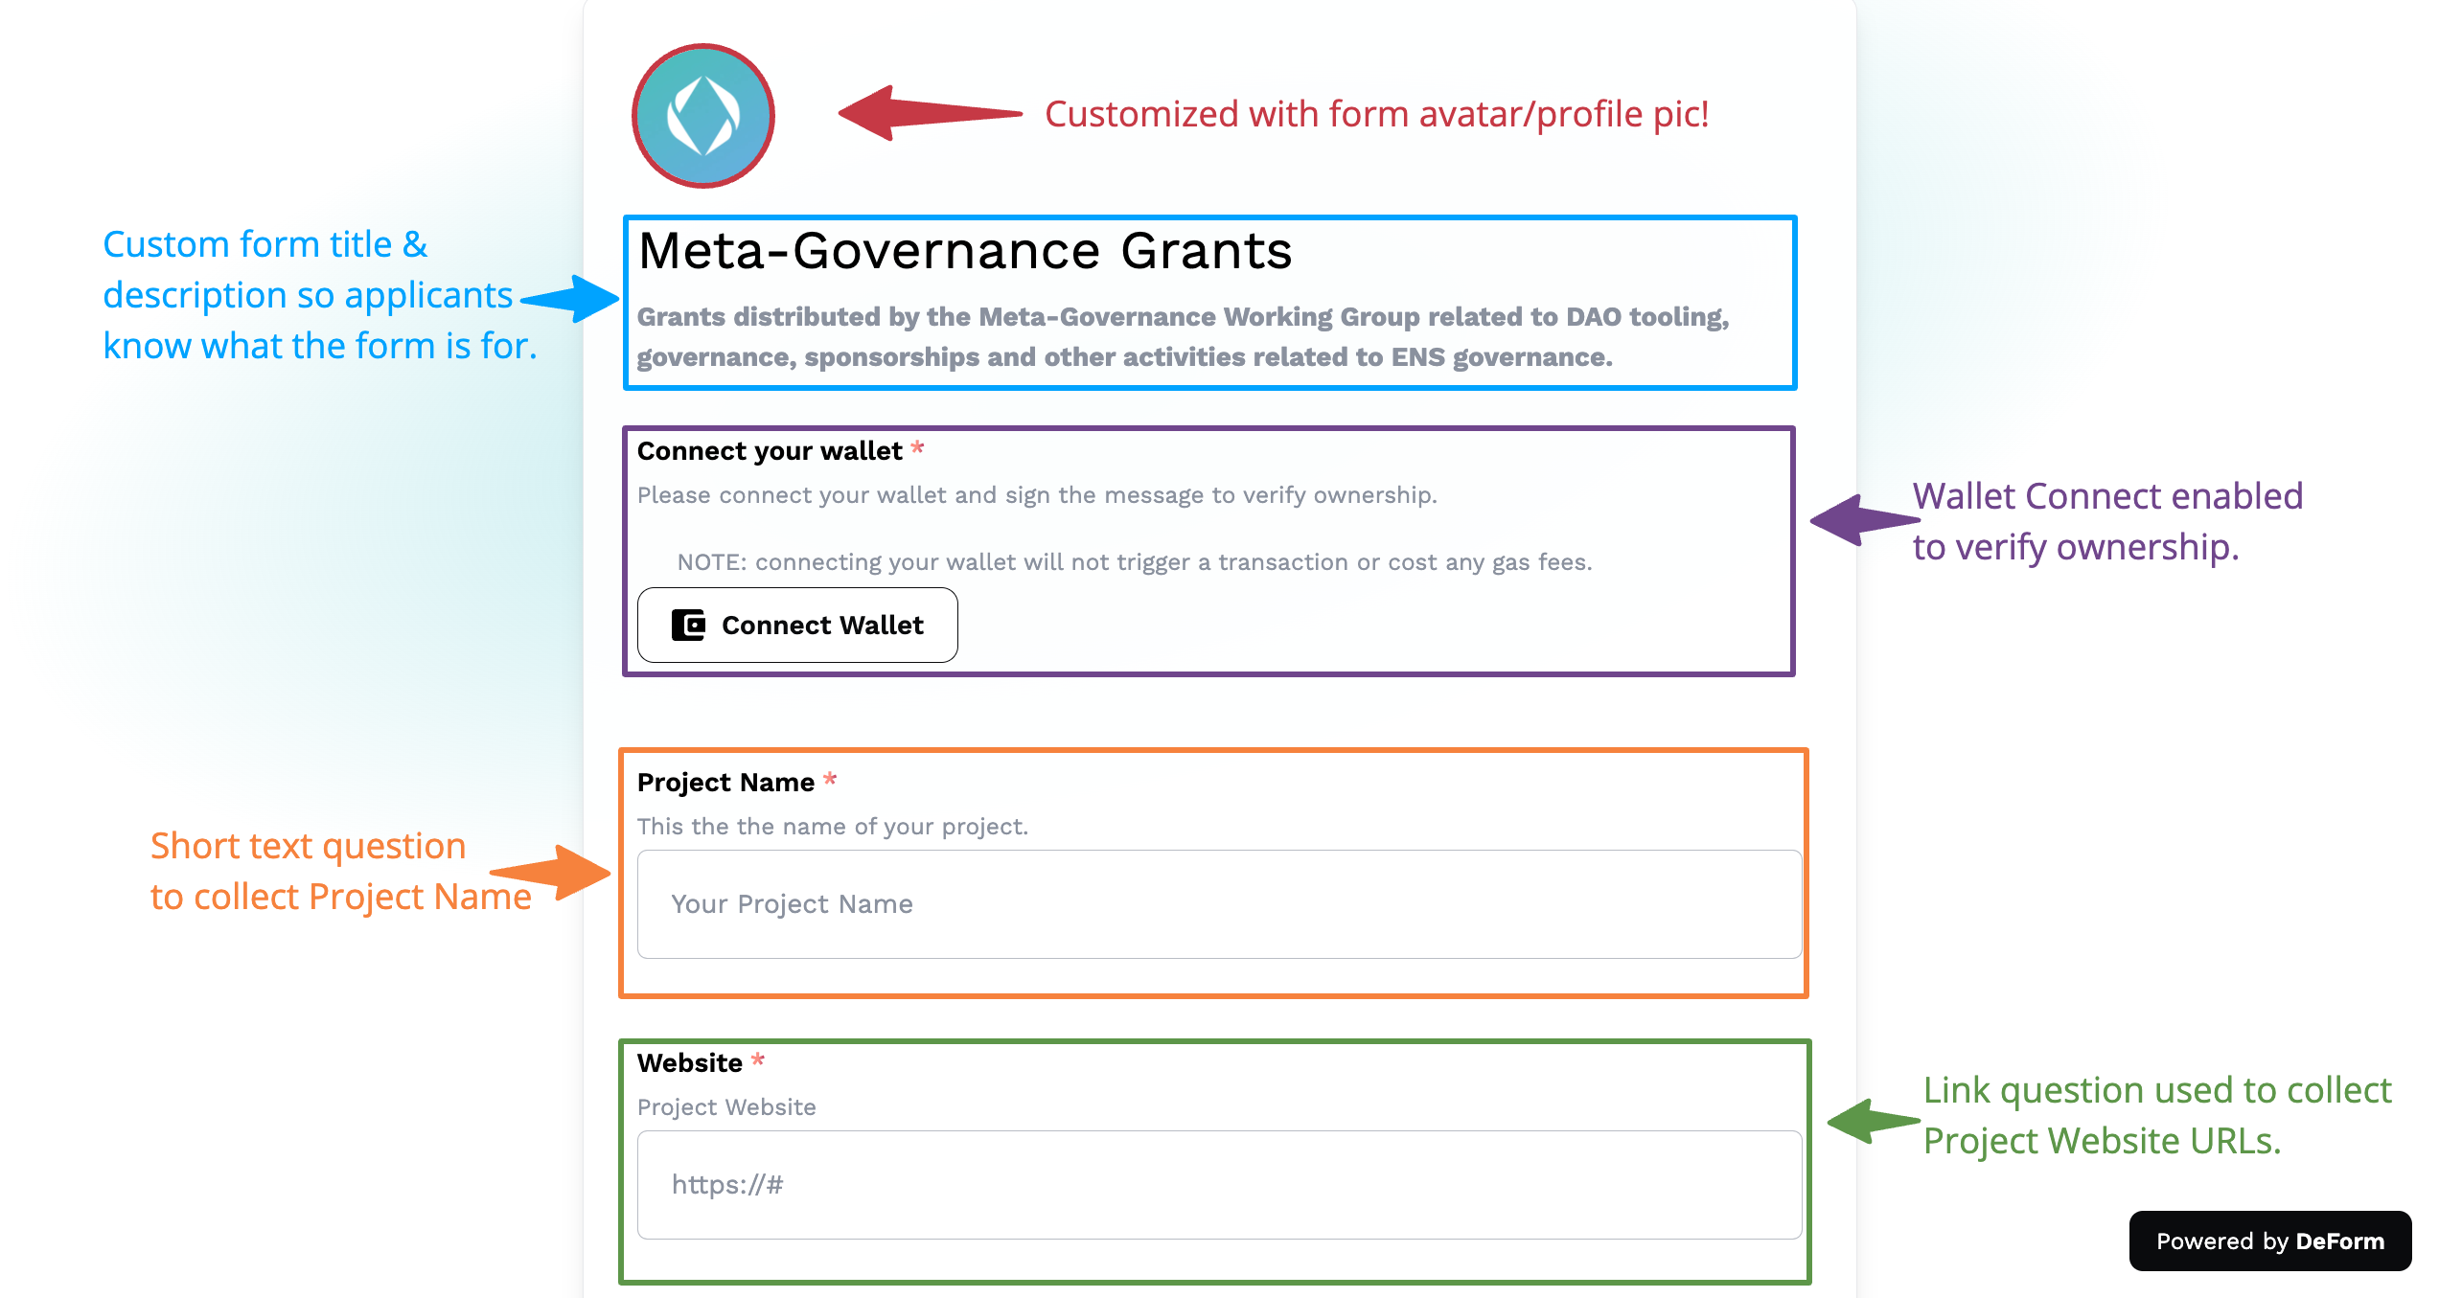Click the teal swirl logo at the top
The width and height of the screenshot is (2439, 1298).
[702, 115]
